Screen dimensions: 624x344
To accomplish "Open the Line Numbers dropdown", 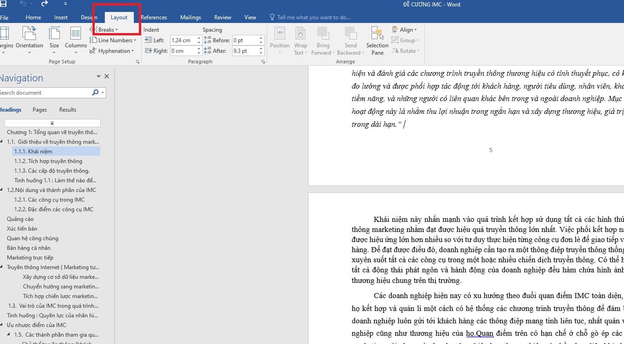I will [113, 40].
